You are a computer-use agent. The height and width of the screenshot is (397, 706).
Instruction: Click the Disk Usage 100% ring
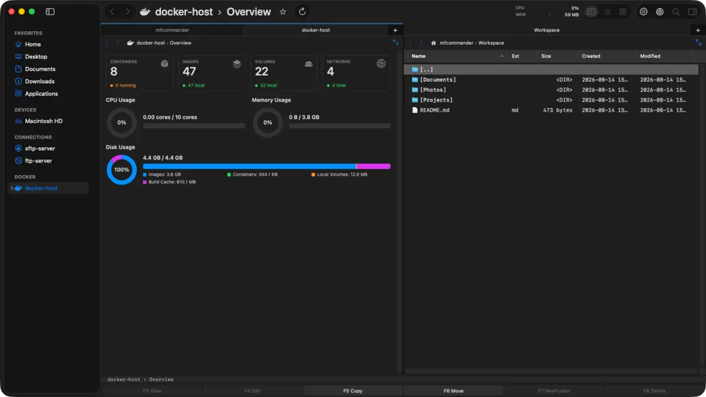click(x=122, y=169)
